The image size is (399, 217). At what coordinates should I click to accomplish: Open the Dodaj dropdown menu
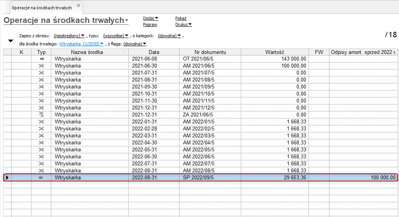pyautogui.click(x=151, y=18)
